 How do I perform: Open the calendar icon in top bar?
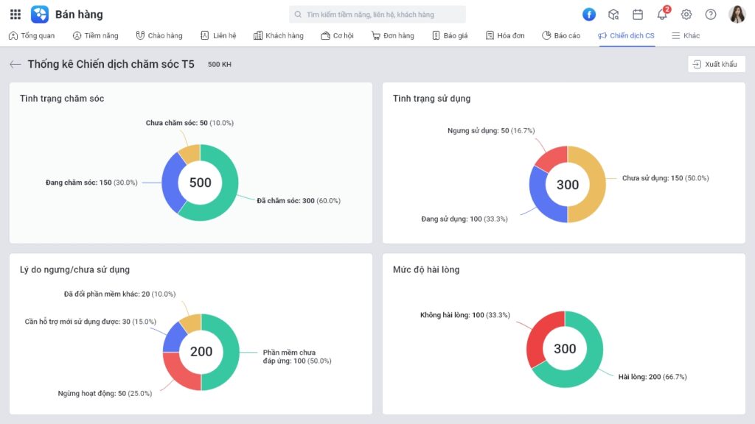click(x=638, y=13)
